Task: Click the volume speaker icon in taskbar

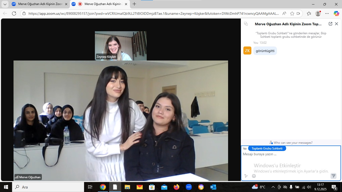Action: (309, 187)
